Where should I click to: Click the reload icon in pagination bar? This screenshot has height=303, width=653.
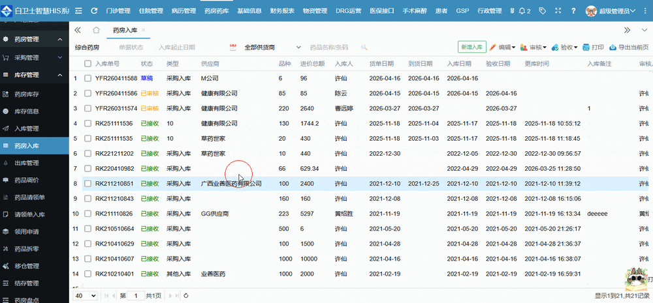185,296
